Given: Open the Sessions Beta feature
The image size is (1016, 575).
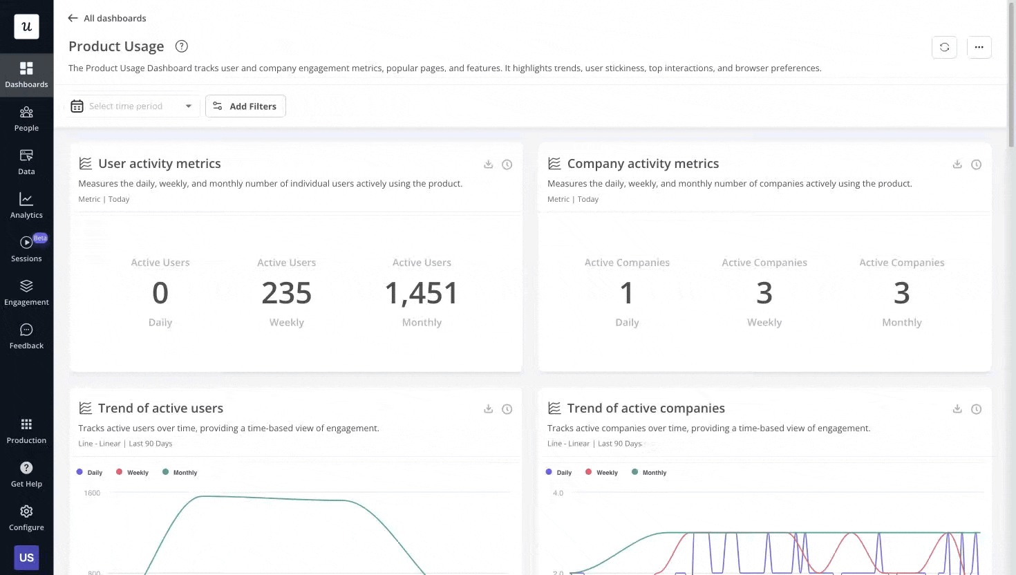Looking at the screenshot, I should pyautogui.click(x=26, y=248).
